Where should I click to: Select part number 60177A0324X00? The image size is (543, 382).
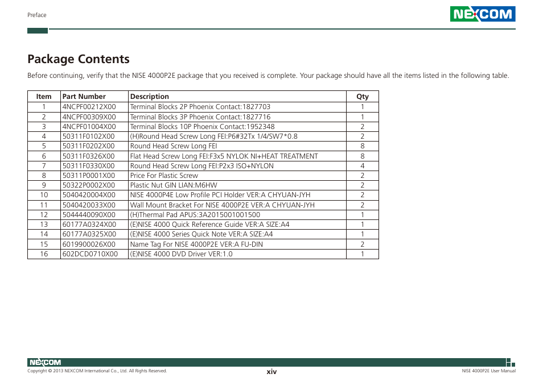point(89,225)
